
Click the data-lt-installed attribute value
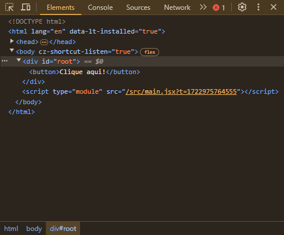tap(150, 31)
